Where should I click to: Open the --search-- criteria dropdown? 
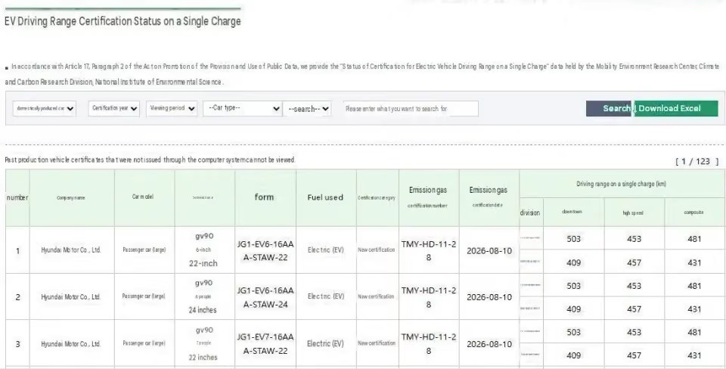tap(308, 109)
